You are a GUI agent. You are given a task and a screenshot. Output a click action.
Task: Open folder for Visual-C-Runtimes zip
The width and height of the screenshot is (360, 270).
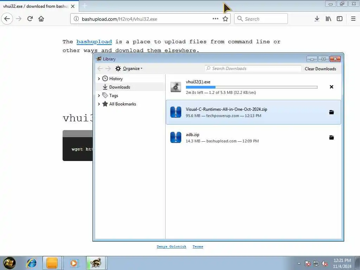(332, 112)
